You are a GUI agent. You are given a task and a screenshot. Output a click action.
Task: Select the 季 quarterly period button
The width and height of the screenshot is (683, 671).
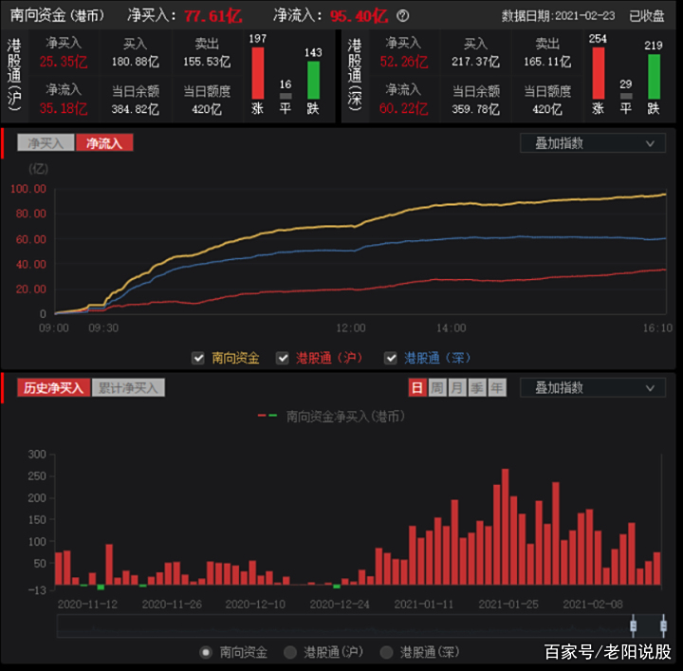[477, 387]
